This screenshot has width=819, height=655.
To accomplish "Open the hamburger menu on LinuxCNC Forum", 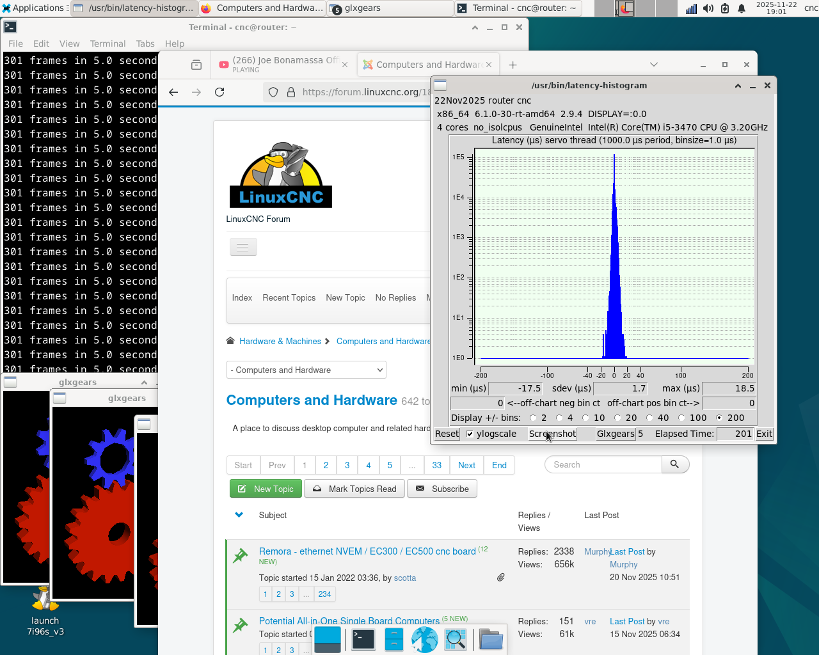I will coord(243,247).
